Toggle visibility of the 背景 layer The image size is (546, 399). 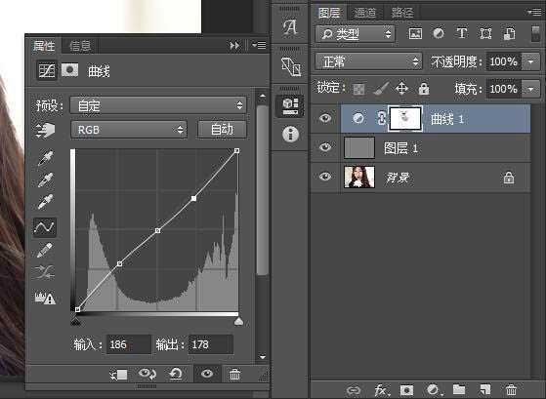[x=325, y=177]
